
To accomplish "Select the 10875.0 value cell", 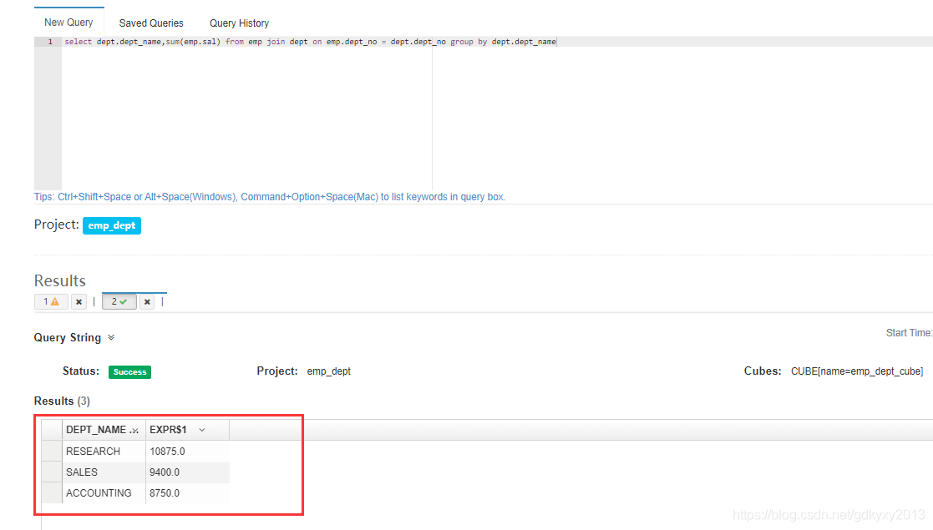I will click(187, 451).
